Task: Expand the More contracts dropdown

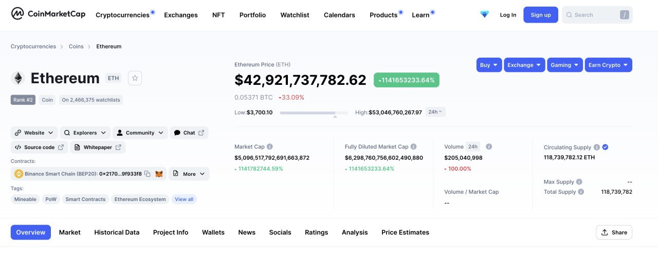Action: [189, 174]
